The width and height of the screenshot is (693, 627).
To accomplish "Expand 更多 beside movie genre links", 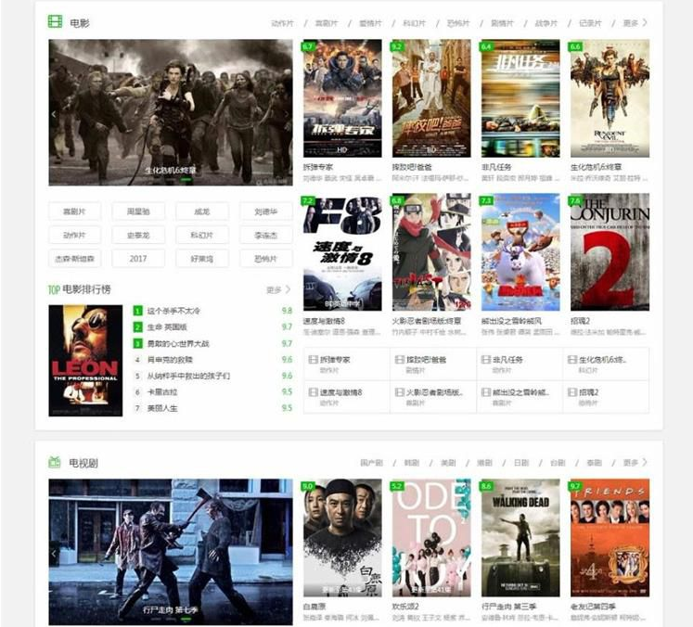I will pyautogui.click(x=635, y=22).
